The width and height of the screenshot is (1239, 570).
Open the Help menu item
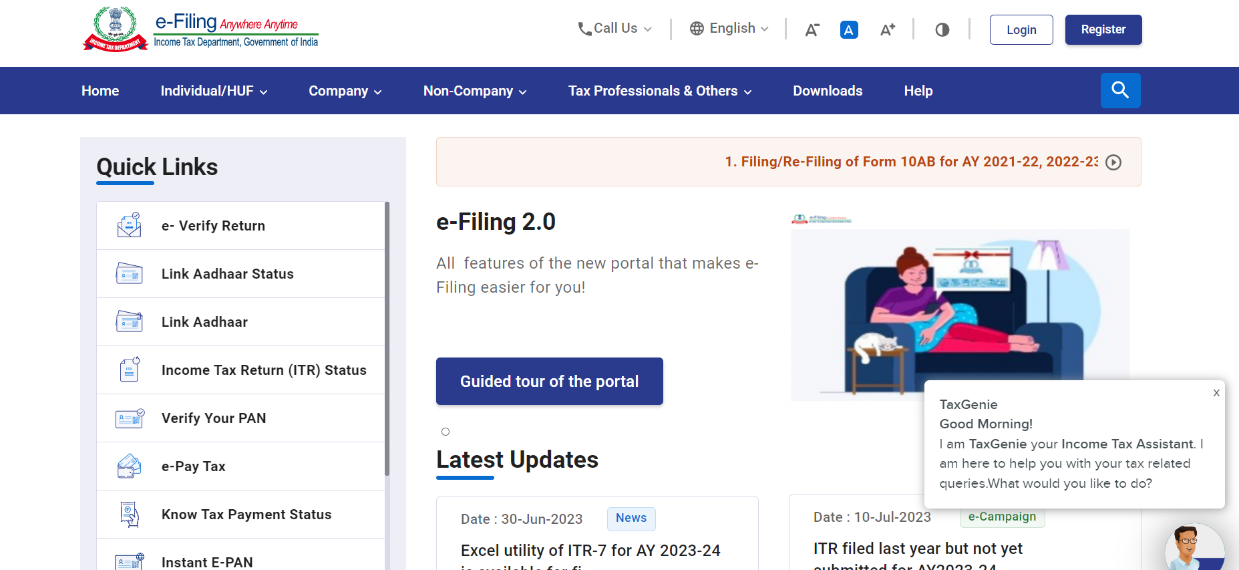(x=918, y=91)
